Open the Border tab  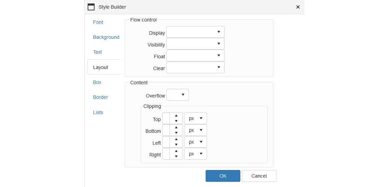point(100,97)
